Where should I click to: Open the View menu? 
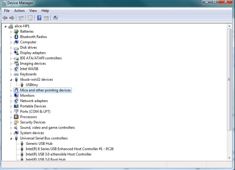(x=33, y=11)
